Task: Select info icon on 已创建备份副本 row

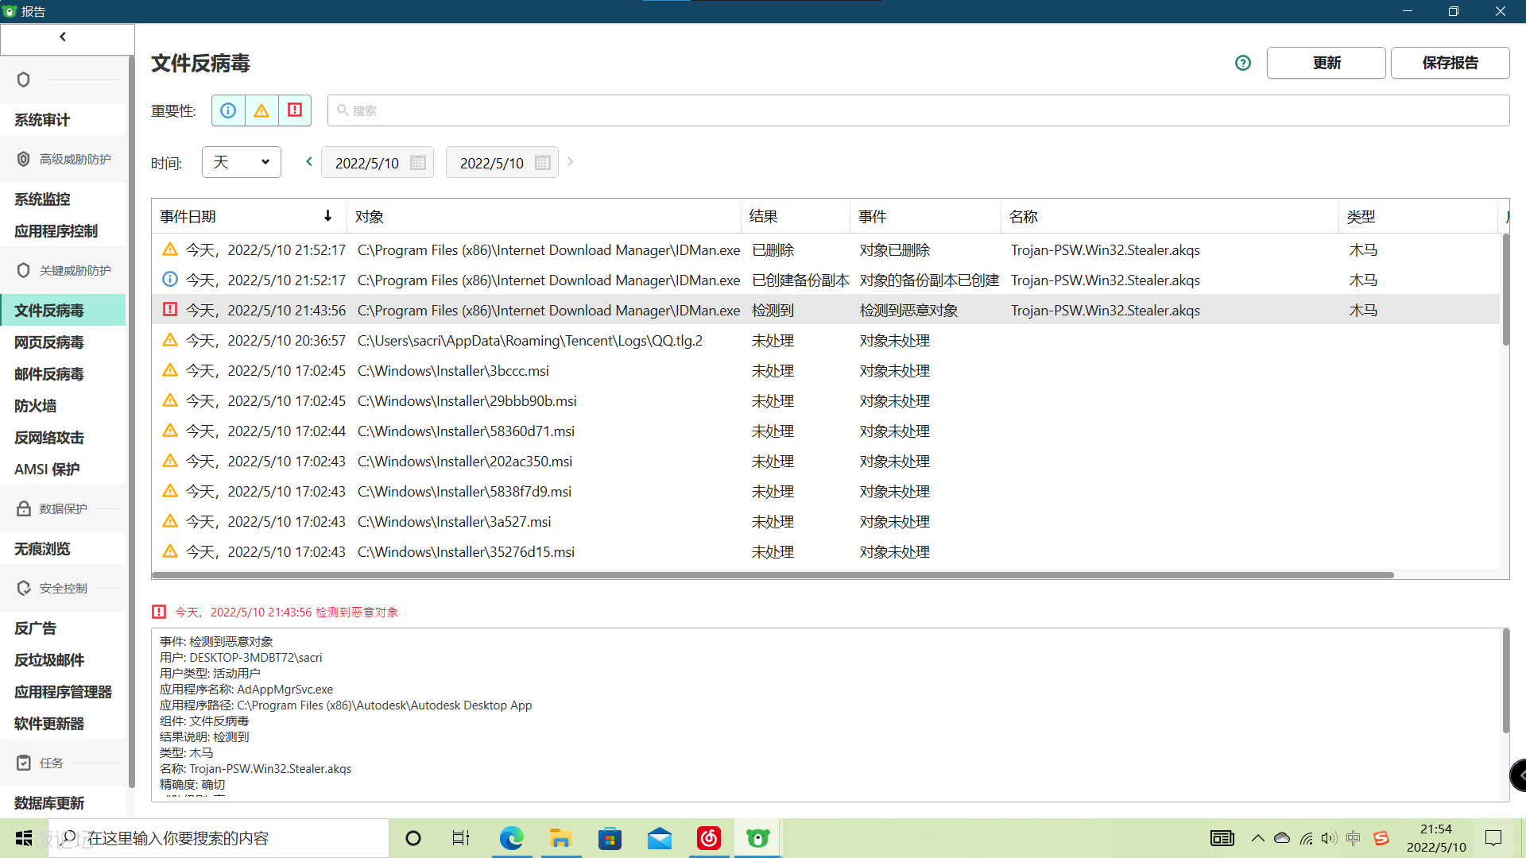Action: pos(170,279)
